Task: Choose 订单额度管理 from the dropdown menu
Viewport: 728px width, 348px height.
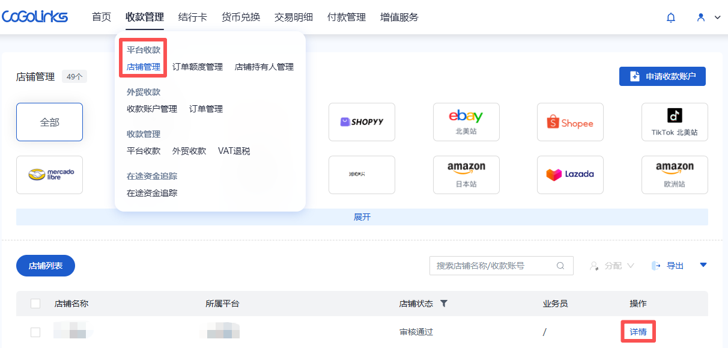Action: pyautogui.click(x=197, y=67)
